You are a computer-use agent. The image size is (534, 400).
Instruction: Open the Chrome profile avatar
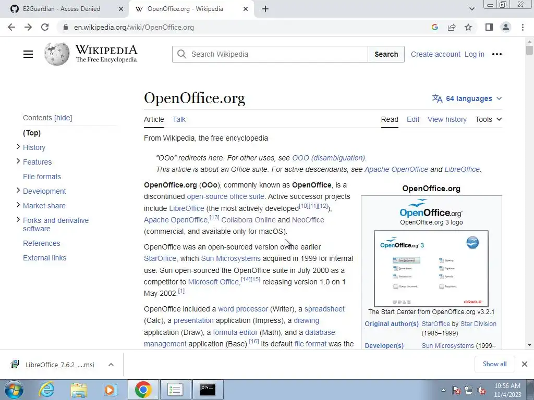[x=506, y=27]
